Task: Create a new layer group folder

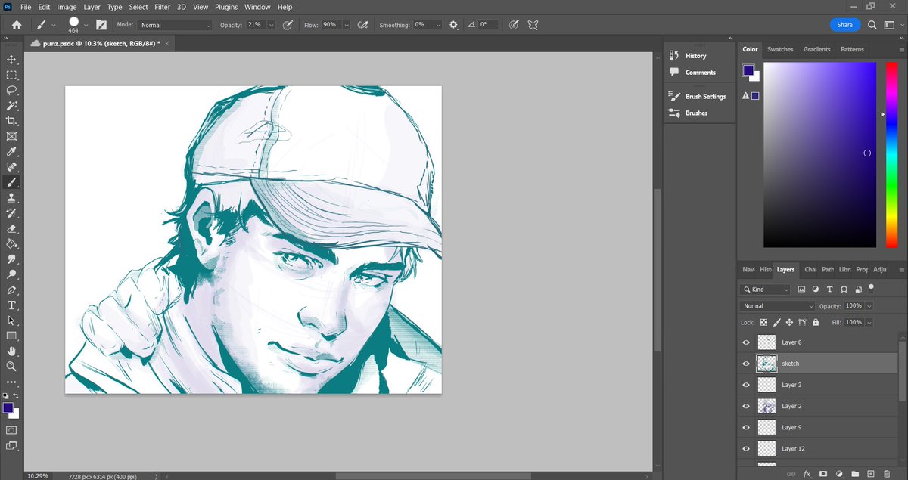Action: [855, 473]
